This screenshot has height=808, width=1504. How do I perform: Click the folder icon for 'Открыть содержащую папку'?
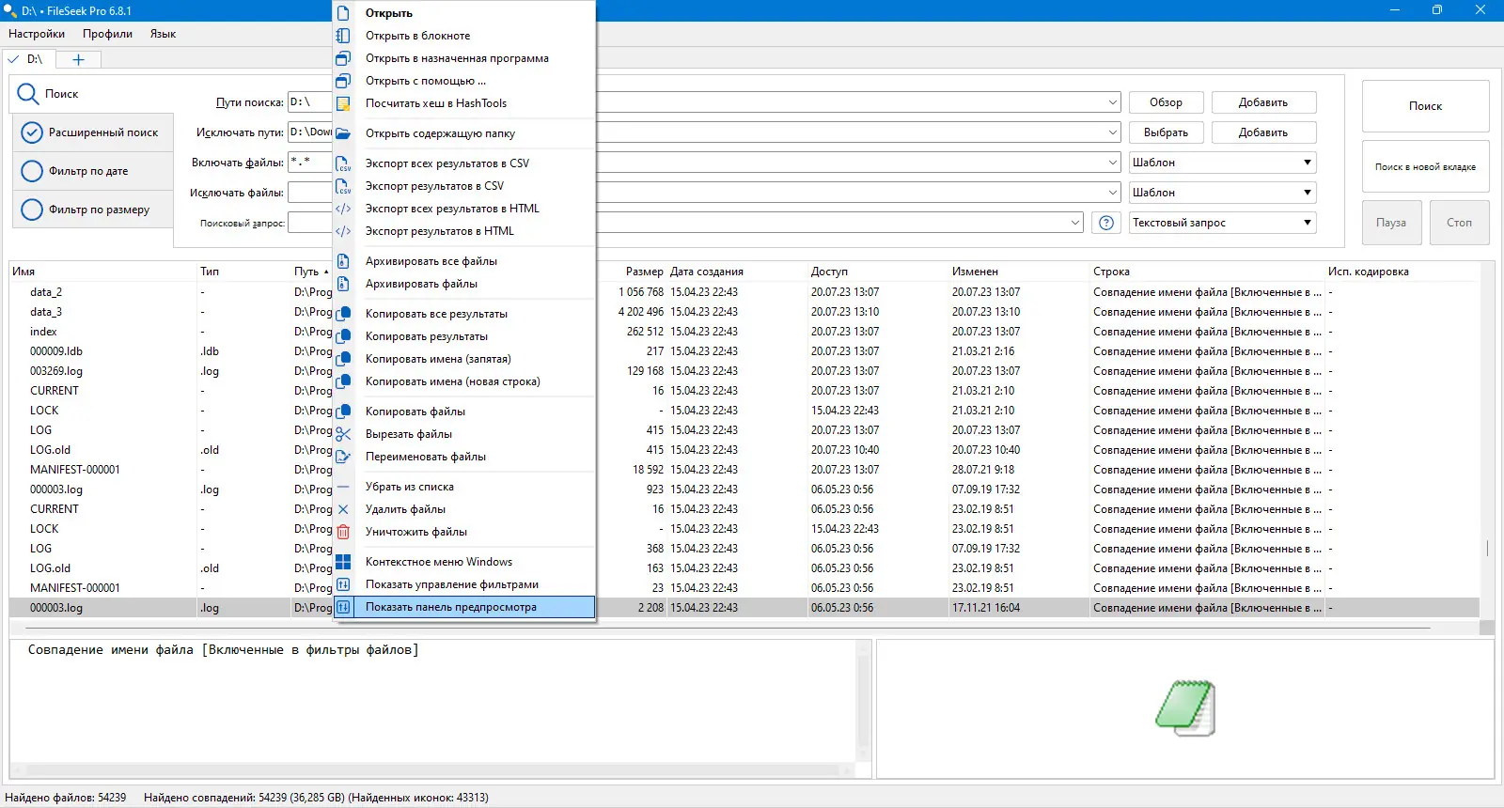coord(343,133)
